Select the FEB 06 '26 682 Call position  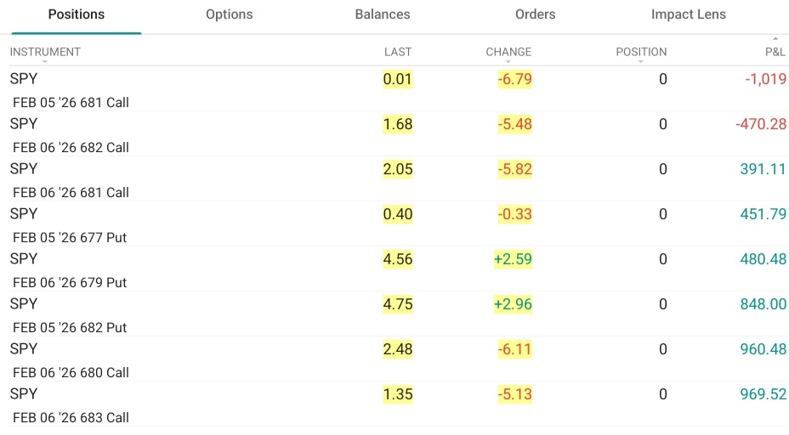(x=394, y=133)
